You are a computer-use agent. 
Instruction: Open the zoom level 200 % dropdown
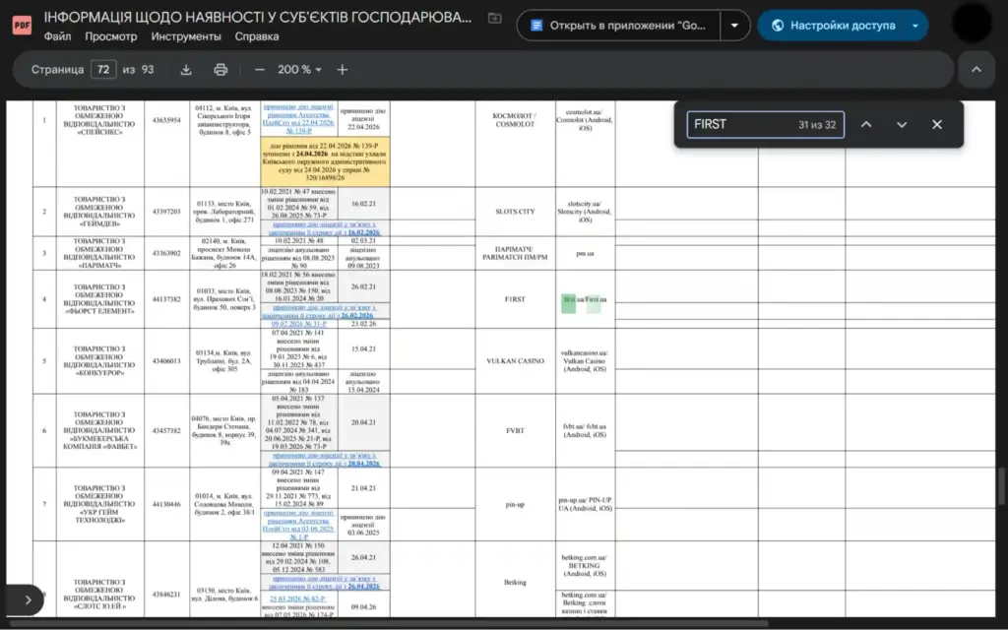(x=299, y=70)
